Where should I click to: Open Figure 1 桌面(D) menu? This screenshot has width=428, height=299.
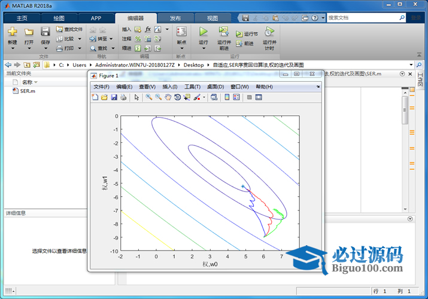click(215, 87)
